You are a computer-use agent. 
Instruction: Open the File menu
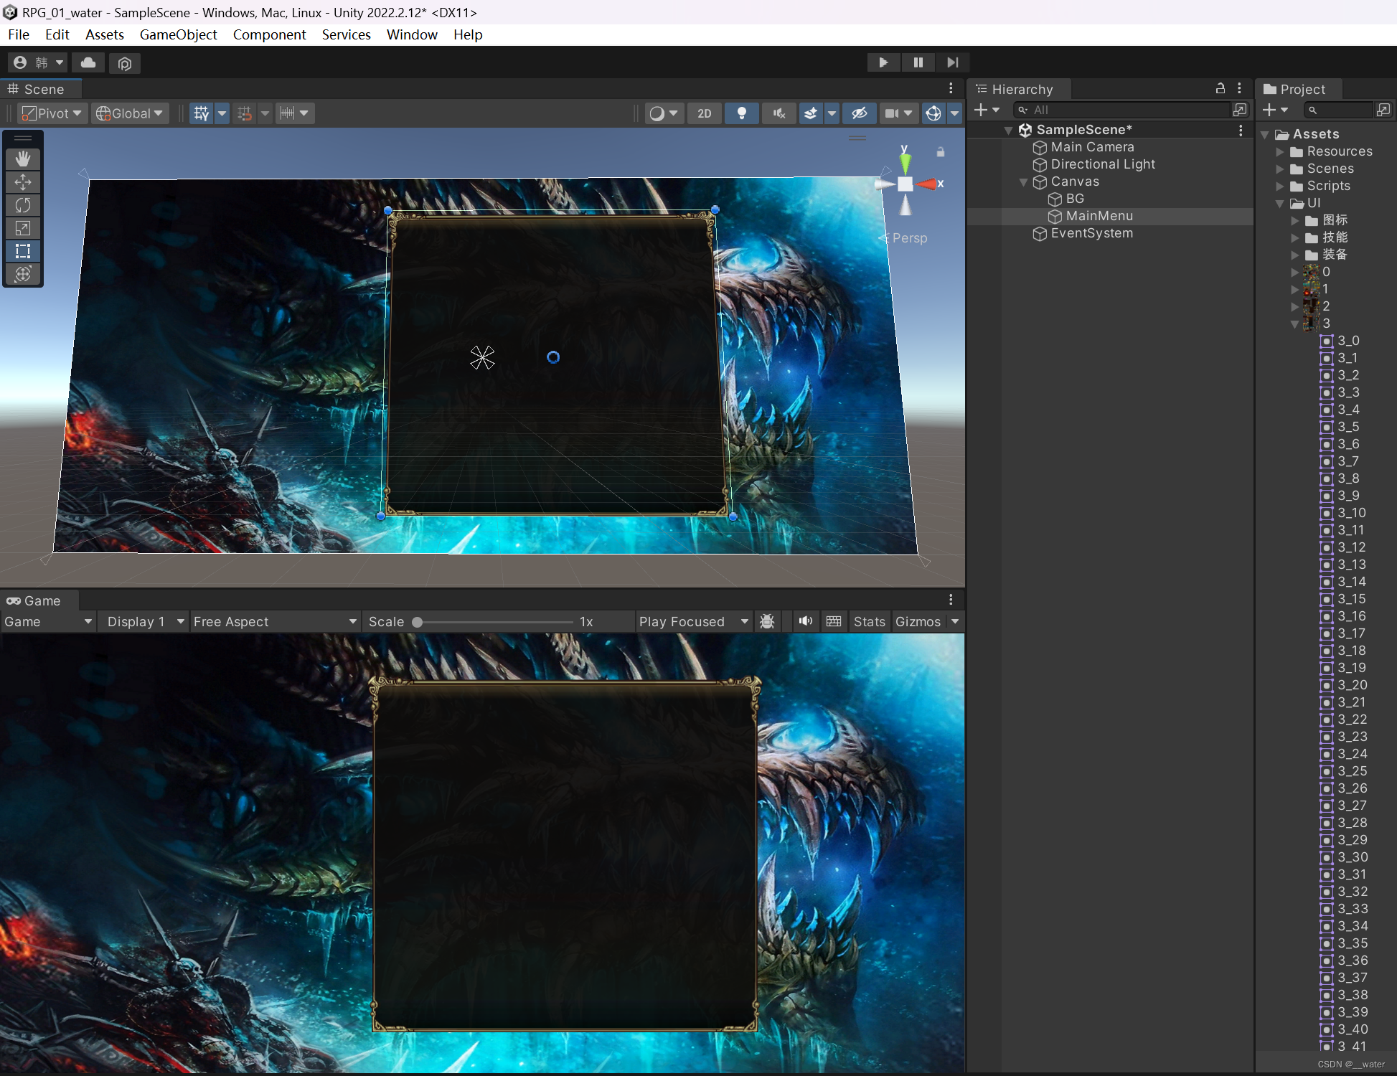coord(19,34)
